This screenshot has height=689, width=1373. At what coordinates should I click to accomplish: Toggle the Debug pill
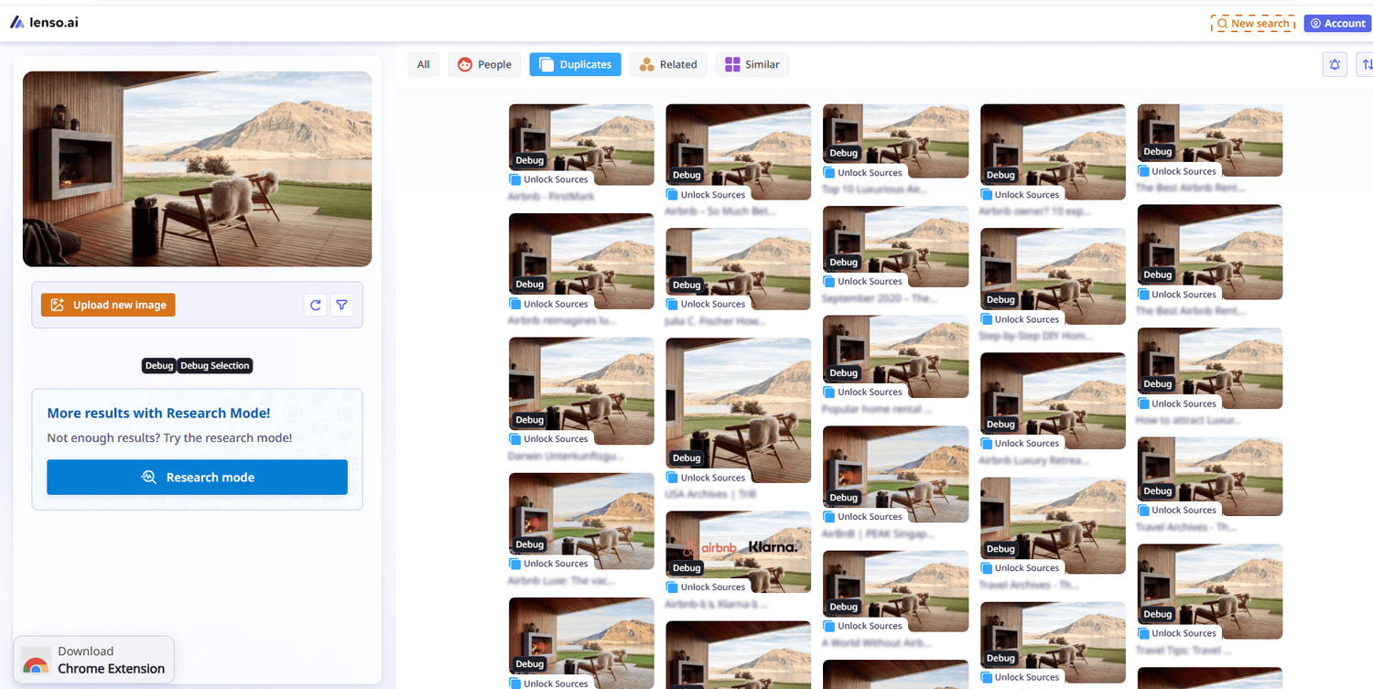(158, 365)
